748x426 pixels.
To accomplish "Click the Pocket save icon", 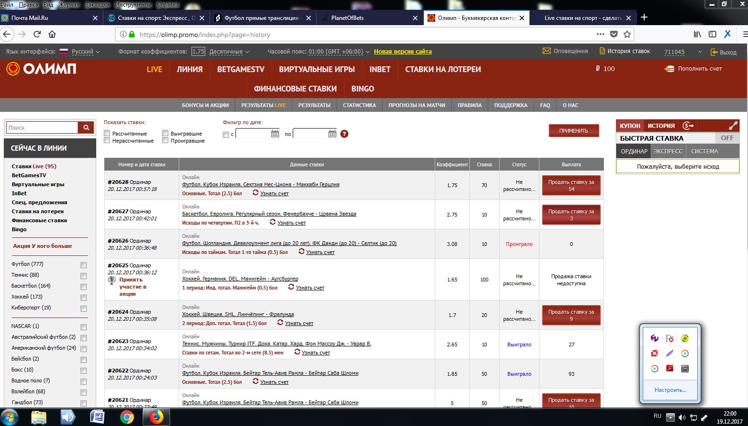I will point(614,34).
